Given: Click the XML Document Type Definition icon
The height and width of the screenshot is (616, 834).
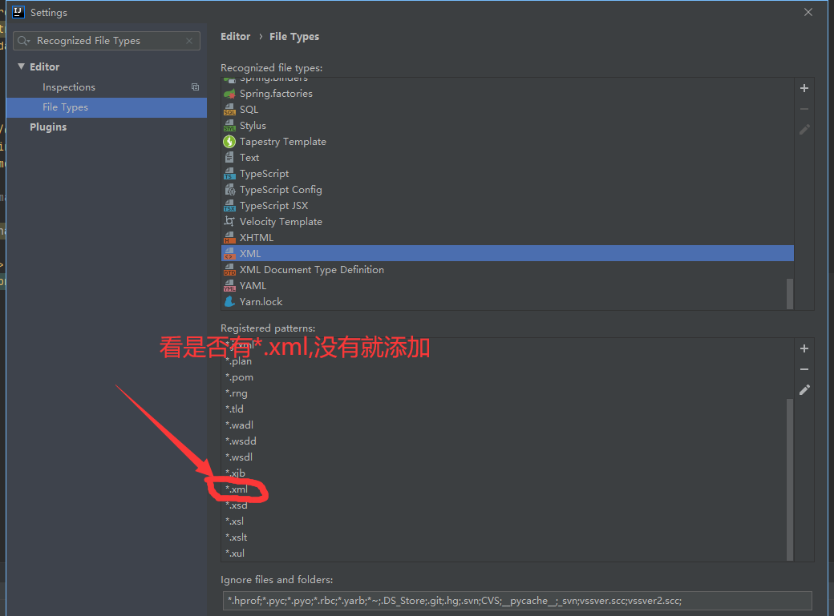Looking at the screenshot, I should (229, 269).
